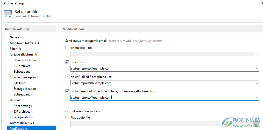Open the on errors recipient dropdown
The height and width of the screenshot is (130, 263).
(257, 69)
